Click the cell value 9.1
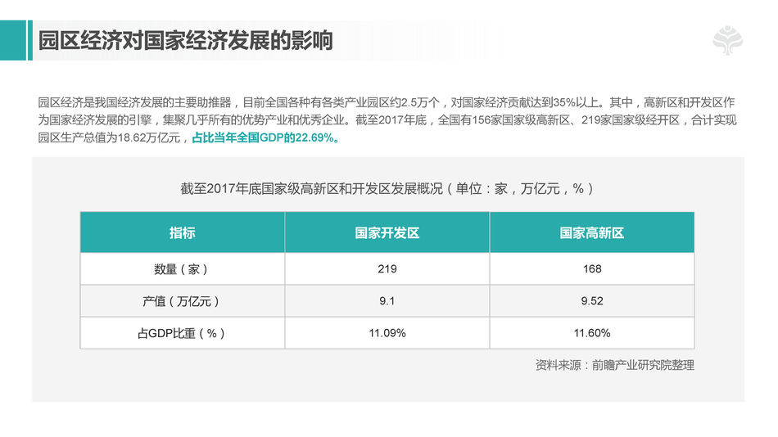 [x=387, y=301]
